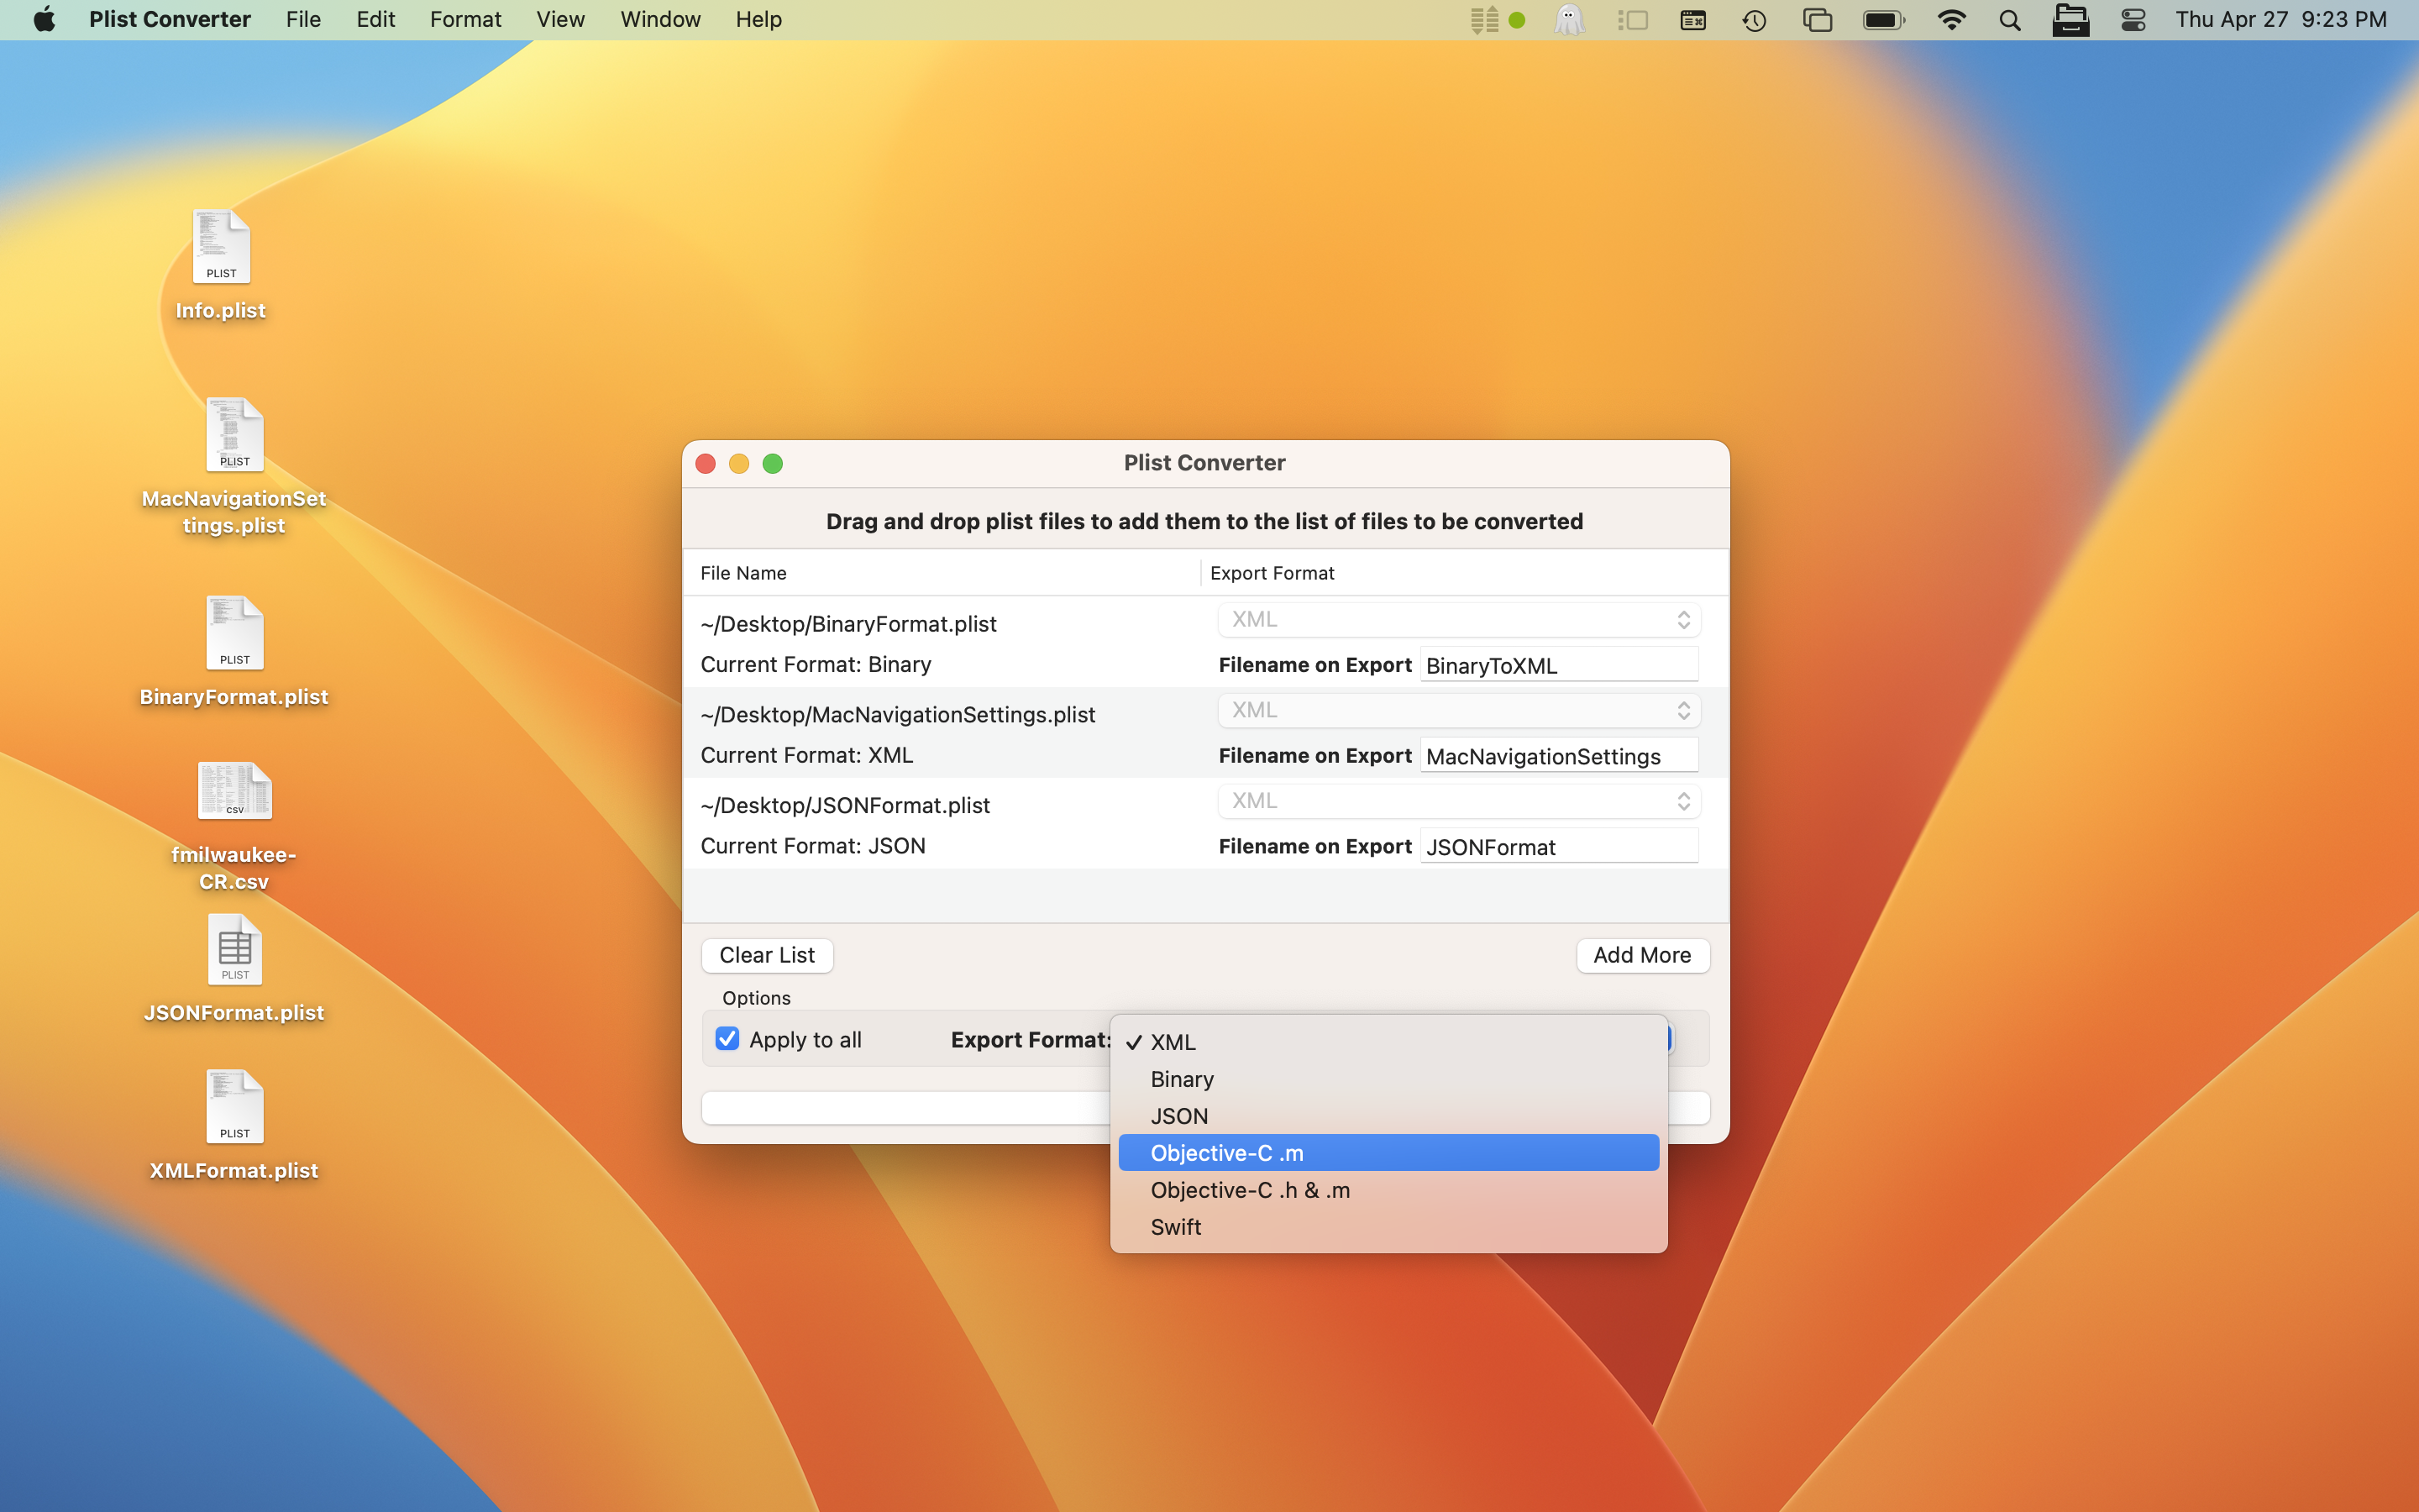Open the Format menu
The width and height of the screenshot is (2419, 1512).
click(x=464, y=19)
